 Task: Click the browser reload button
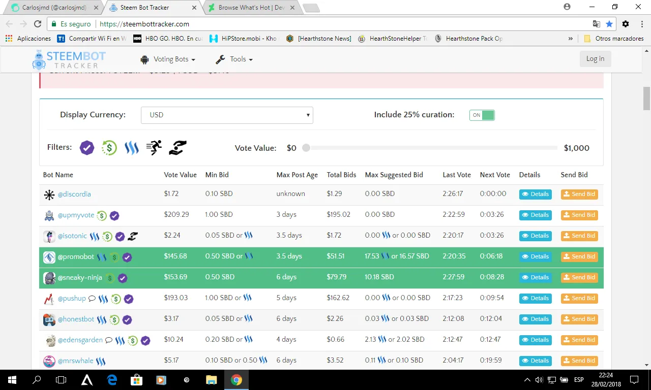click(x=38, y=24)
